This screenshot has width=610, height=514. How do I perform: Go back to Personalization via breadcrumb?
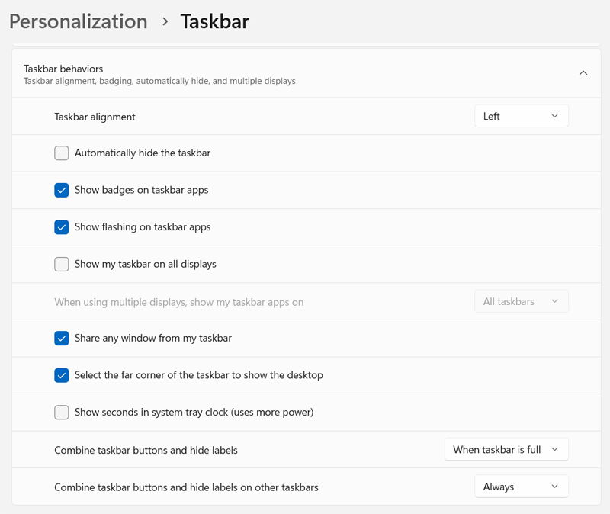pyautogui.click(x=78, y=21)
